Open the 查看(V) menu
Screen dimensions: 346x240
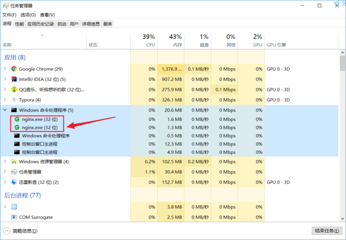47,15
